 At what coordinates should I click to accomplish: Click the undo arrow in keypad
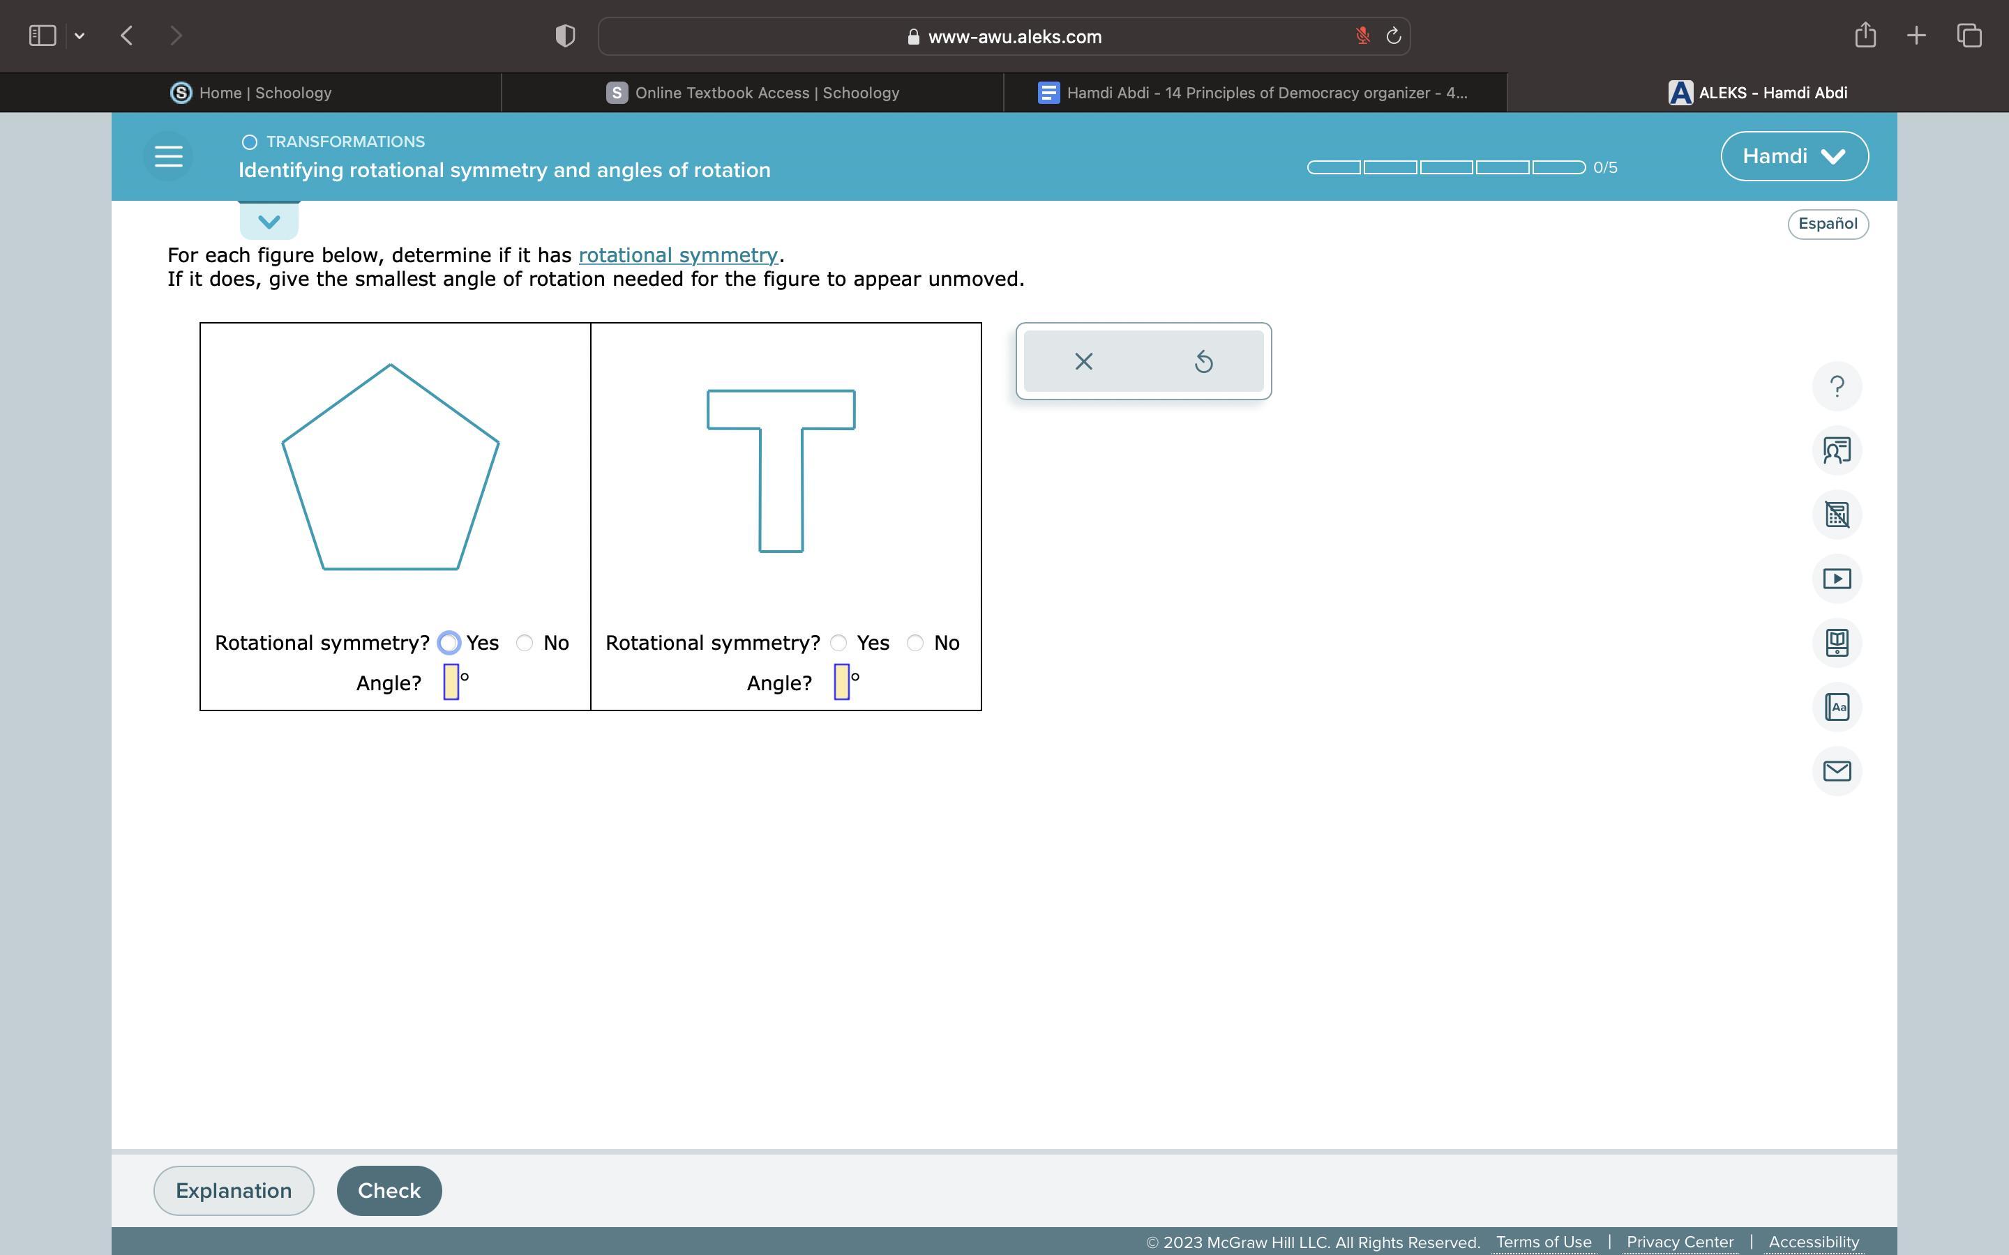1203,362
